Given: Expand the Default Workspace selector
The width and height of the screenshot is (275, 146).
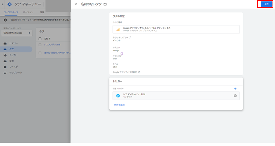Looking at the screenshot, I should (x=17, y=33).
